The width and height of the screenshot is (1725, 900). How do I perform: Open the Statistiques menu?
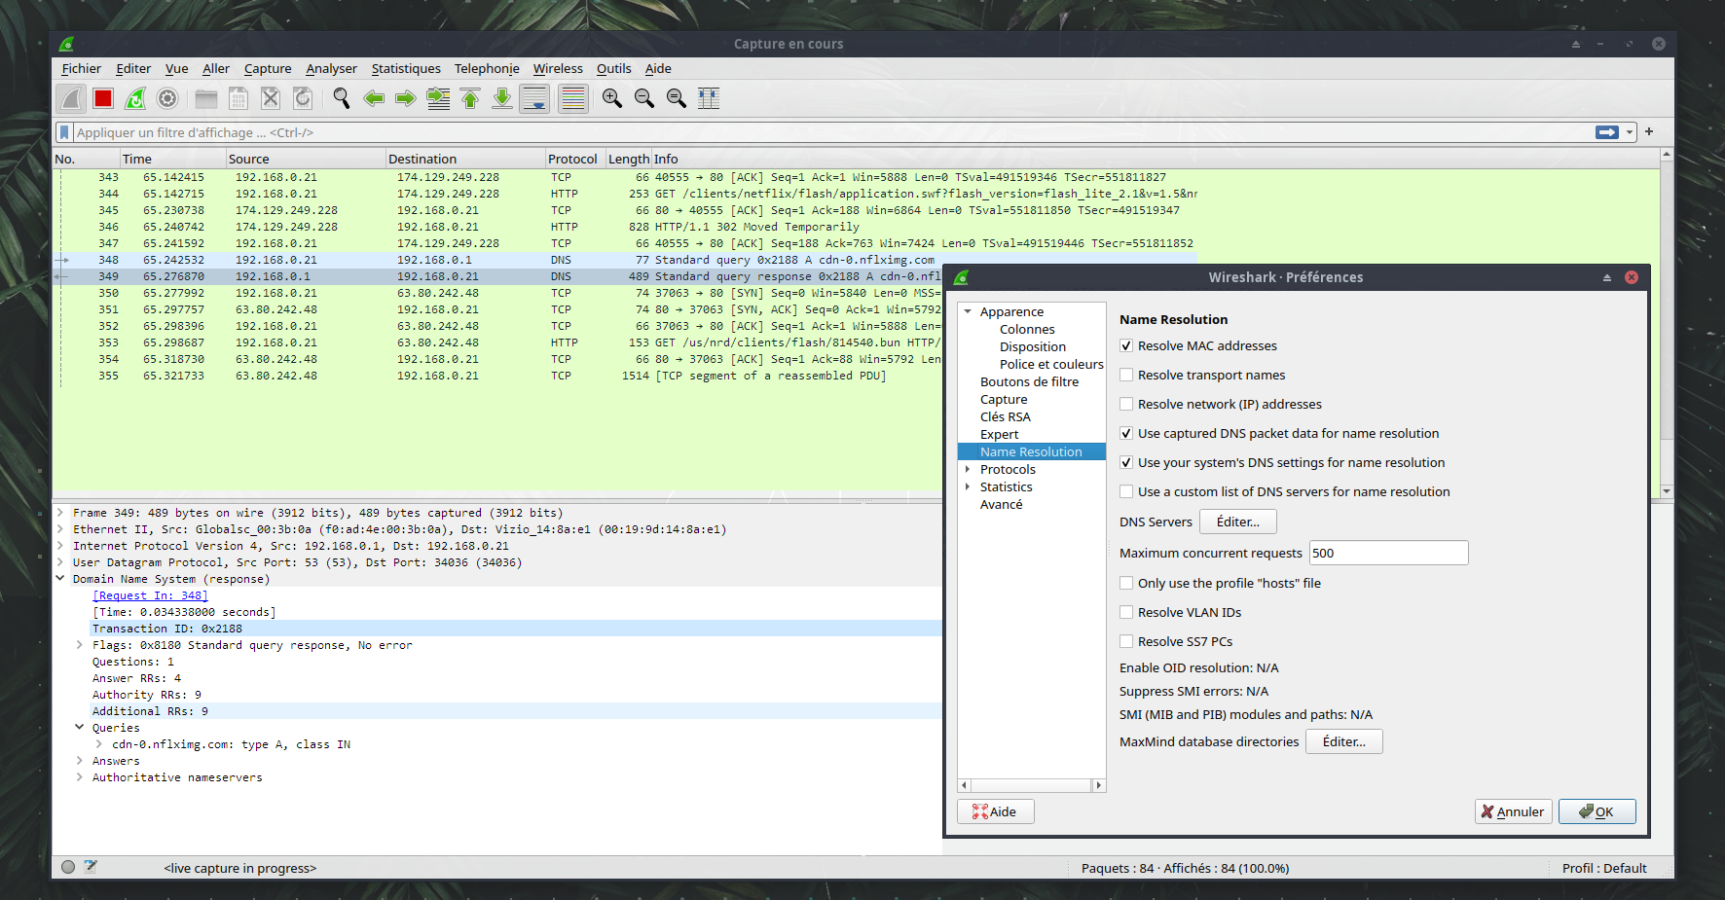406,69
